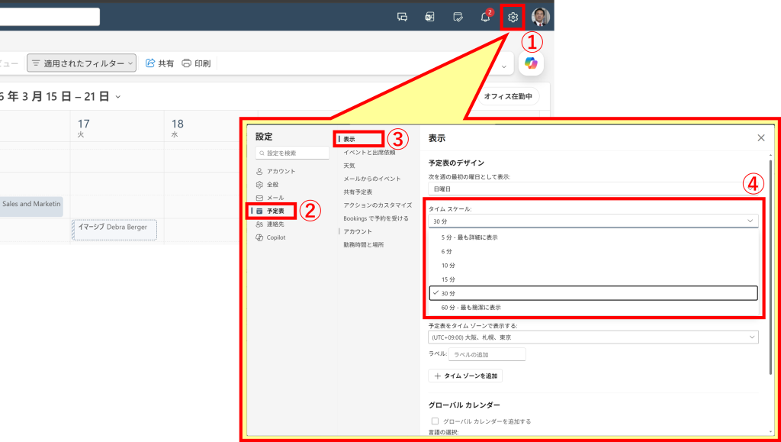The height and width of the screenshot is (442, 781).
Task: Click the 共有 share button
Action: [159, 63]
